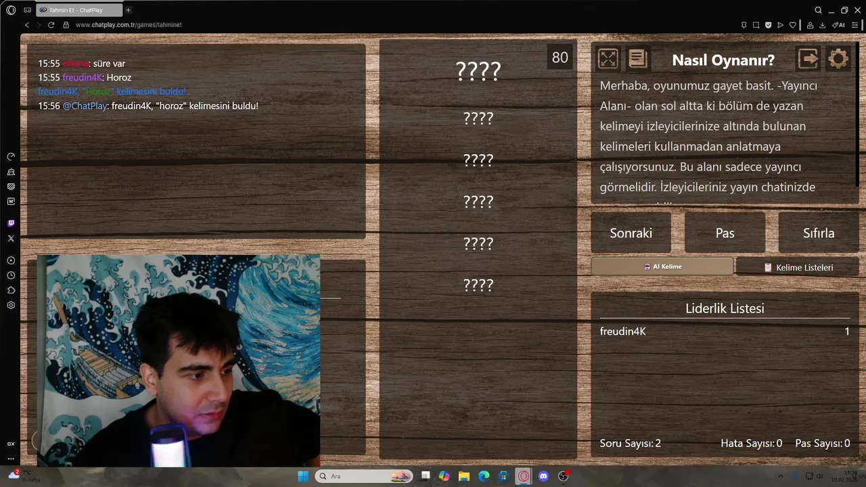Viewport: 866px width, 487px height.
Task: Toggle fullscreen with the expand icon
Action: click(608, 59)
